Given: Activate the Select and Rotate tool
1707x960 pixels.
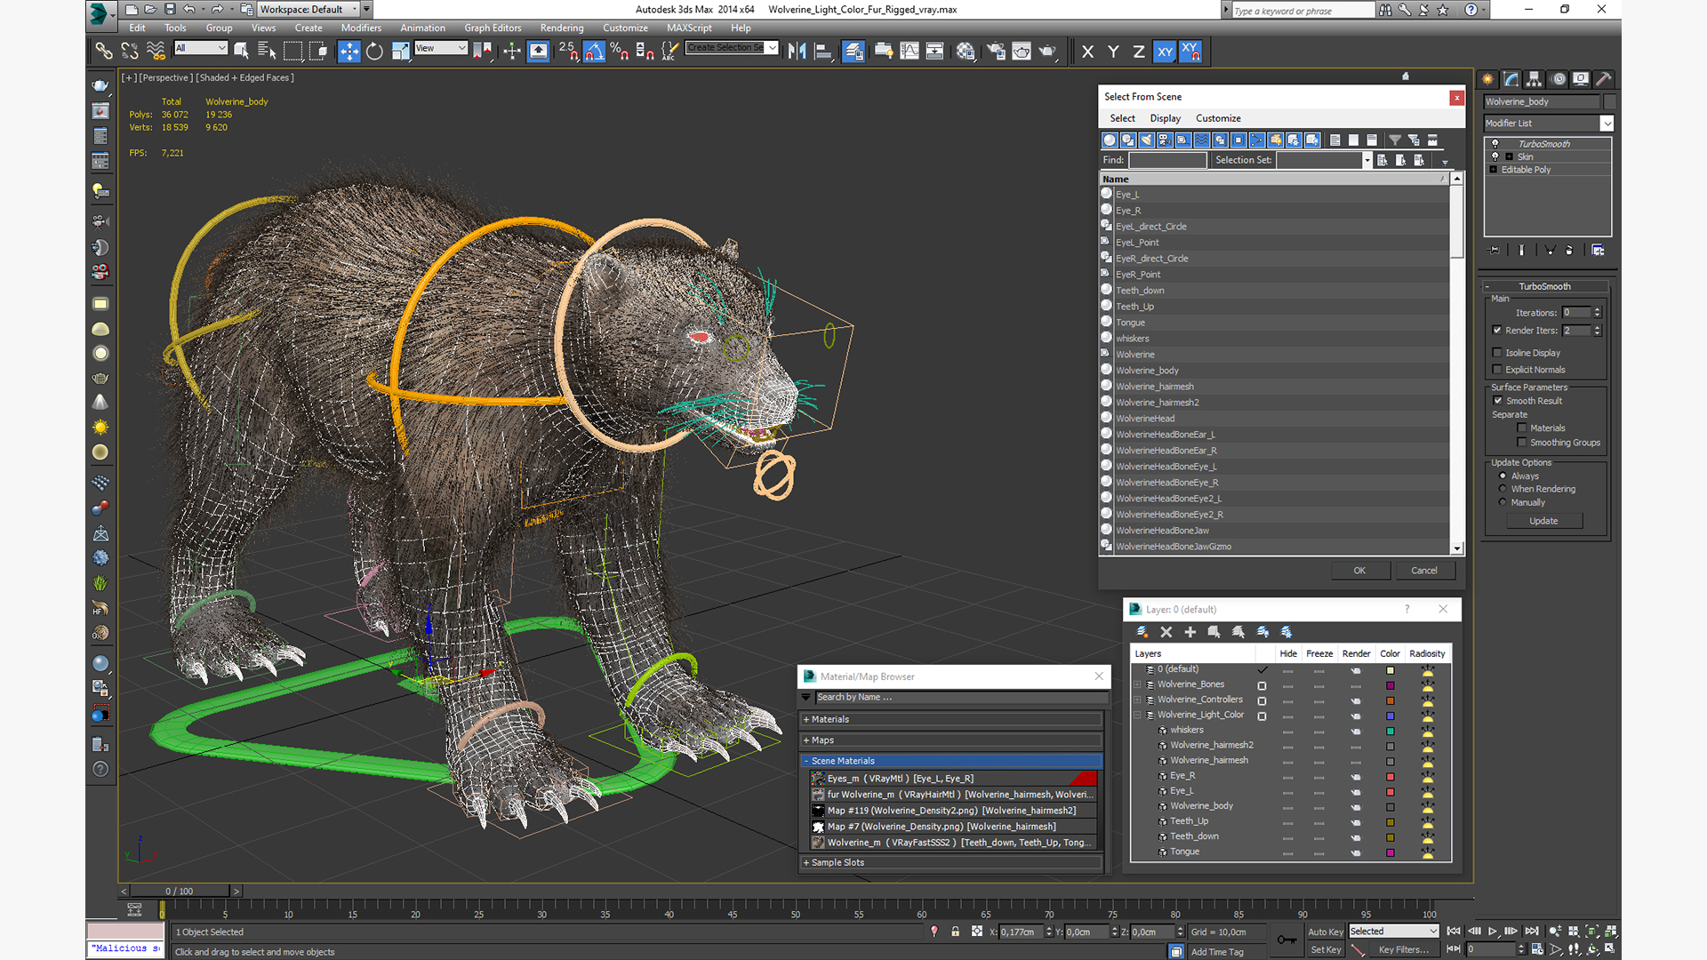Looking at the screenshot, I should [x=375, y=52].
